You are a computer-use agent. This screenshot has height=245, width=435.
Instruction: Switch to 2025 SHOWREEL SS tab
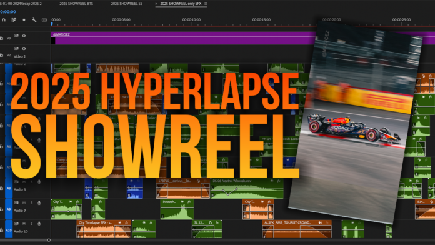click(126, 4)
